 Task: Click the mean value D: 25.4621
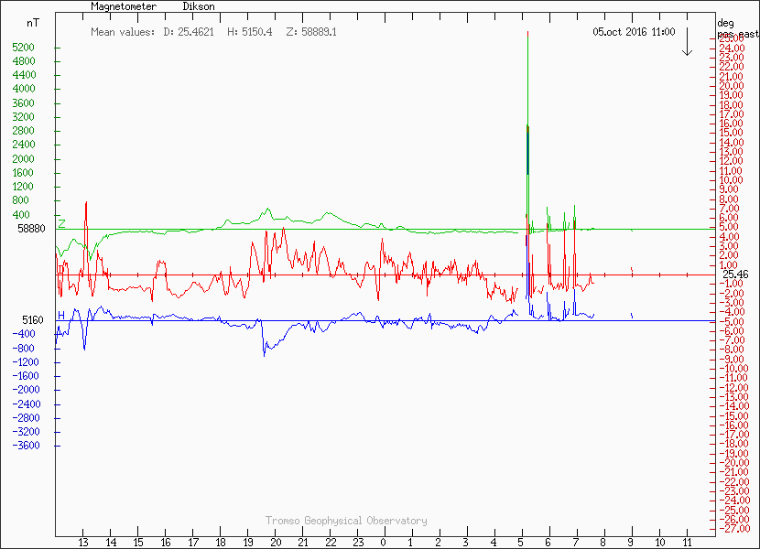[x=189, y=32]
